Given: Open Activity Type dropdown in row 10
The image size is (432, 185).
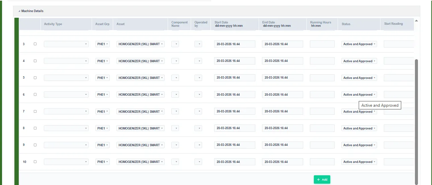Looking at the screenshot, I should click(x=66, y=162).
